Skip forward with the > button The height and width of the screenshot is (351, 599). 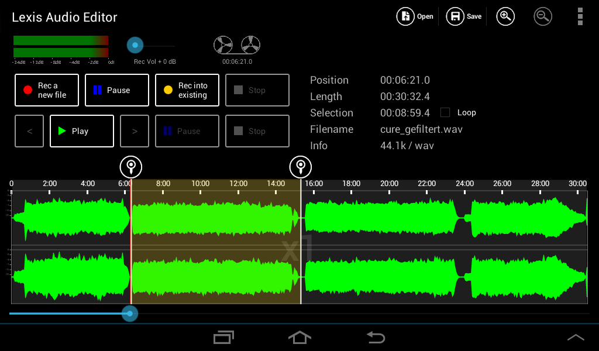click(135, 131)
